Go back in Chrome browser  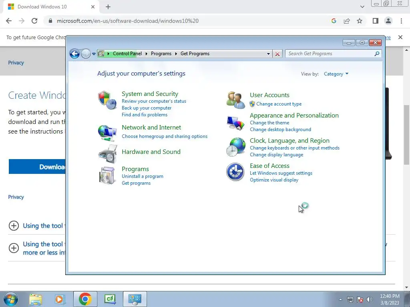(x=9, y=21)
